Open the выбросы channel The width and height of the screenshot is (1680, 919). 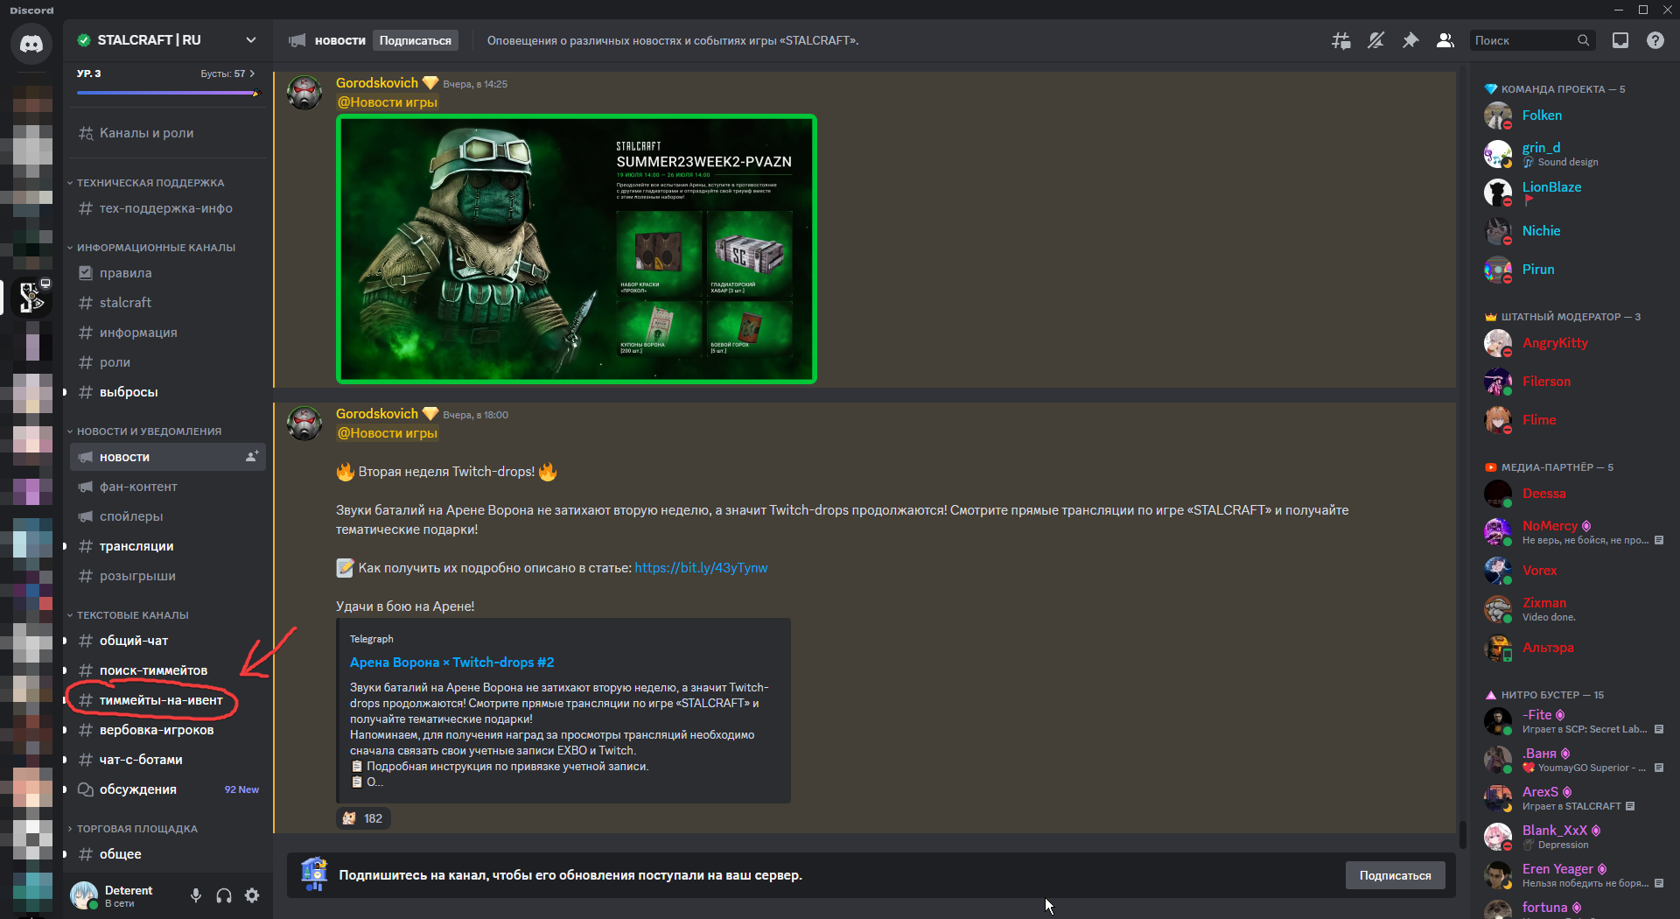coord(167,392)
